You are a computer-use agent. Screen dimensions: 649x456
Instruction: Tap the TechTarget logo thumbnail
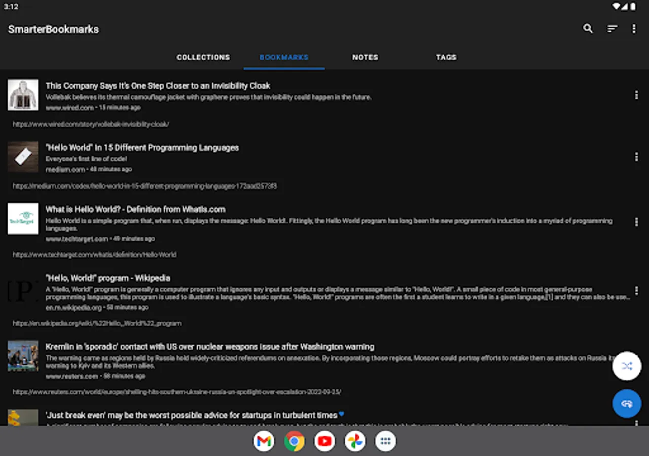(23, 219)
